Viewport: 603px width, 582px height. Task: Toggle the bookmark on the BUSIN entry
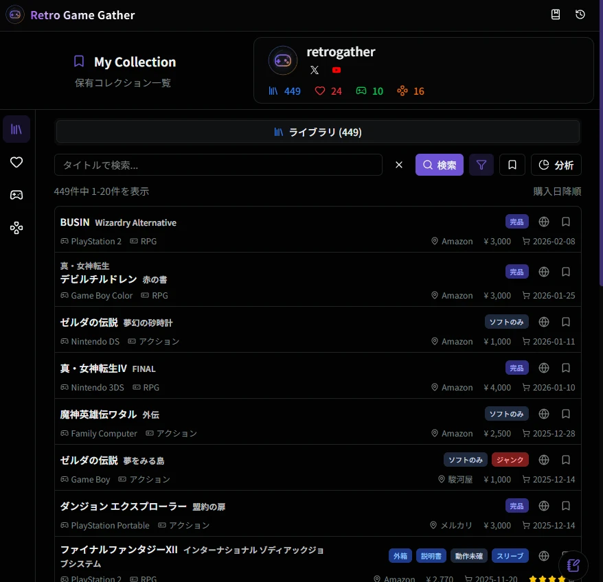pyautogui.click(x=565, y=221)
